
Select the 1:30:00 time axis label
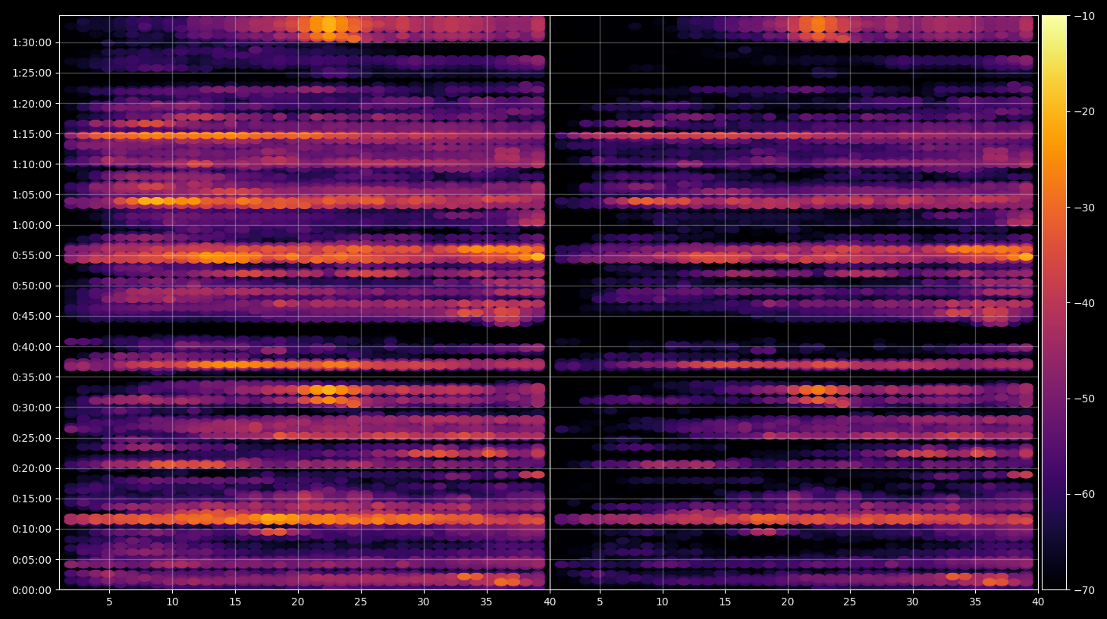tap(32, 42)
